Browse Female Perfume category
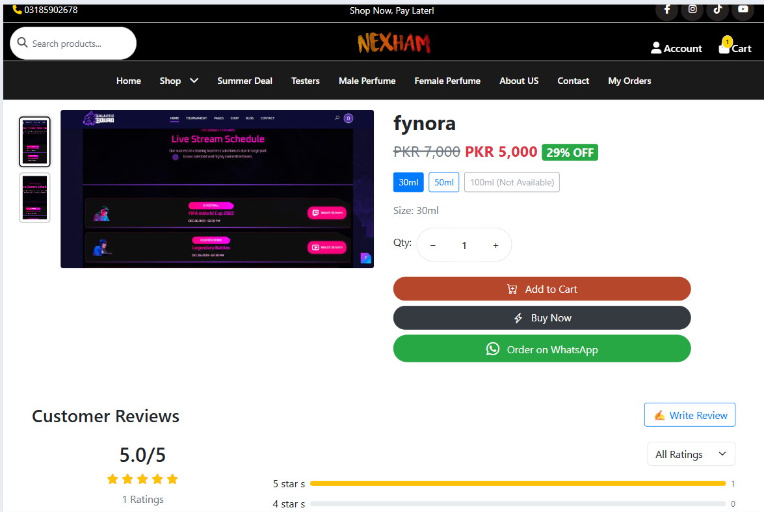 tap(447, 81)
